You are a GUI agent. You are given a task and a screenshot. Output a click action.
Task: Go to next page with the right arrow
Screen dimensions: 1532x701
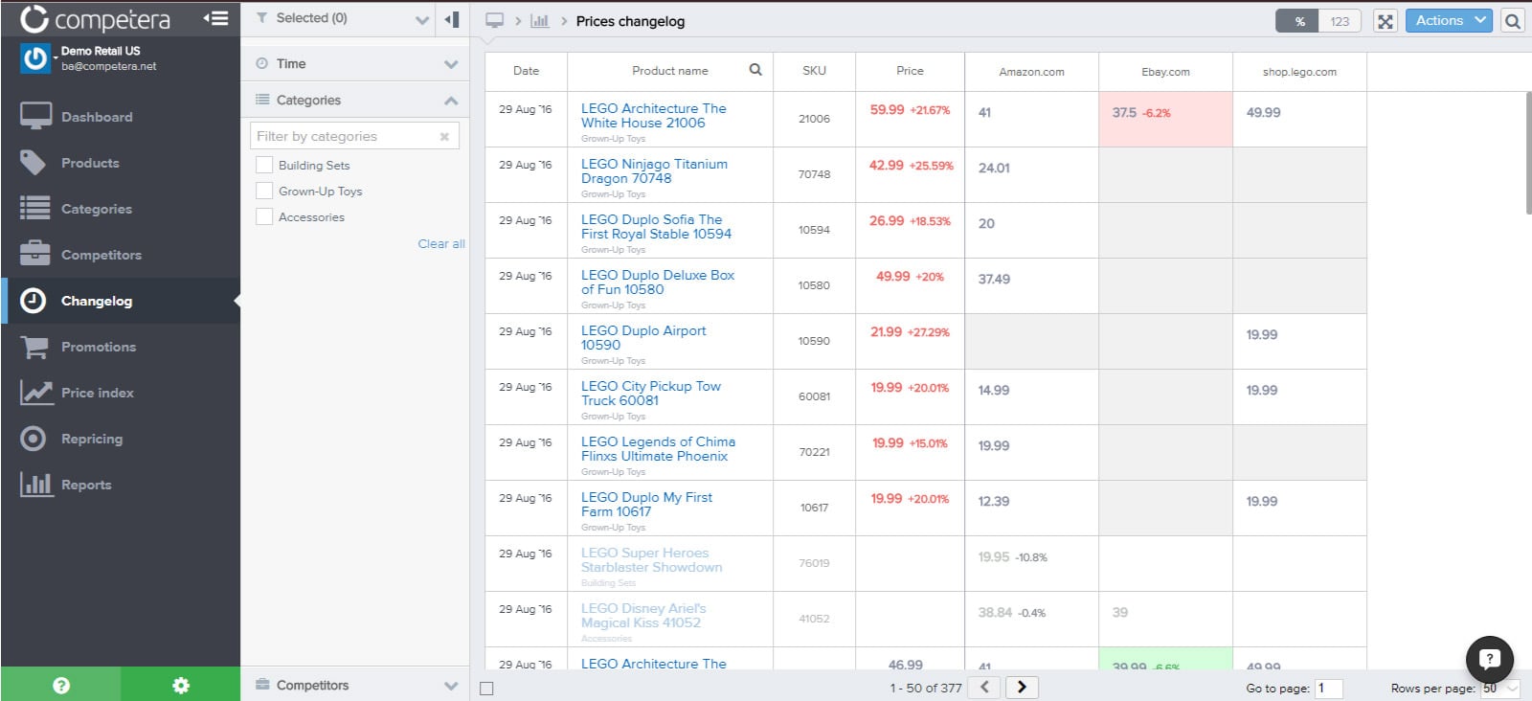[1022, 687]
